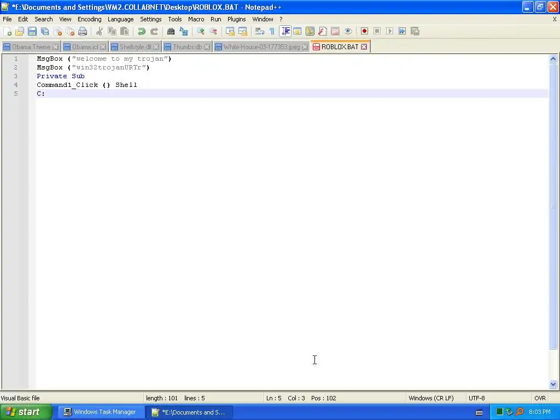Click the scroll up arrow of editor scrollbar
This screenshot has height=420, width=560.
pyautogui.click(x=553, y=59)
